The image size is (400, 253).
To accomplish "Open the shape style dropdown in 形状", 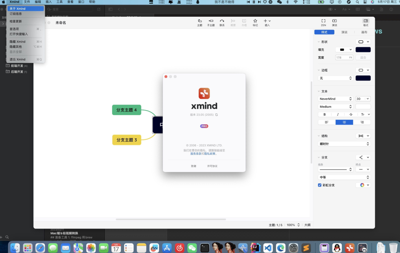I will pyautogui.click(x=363, y=42).
